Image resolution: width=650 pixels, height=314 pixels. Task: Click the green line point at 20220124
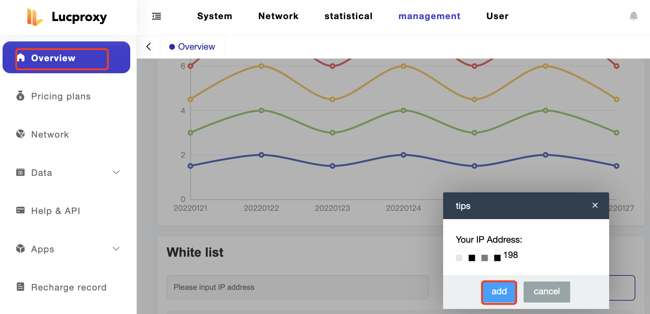pos(404,111)
